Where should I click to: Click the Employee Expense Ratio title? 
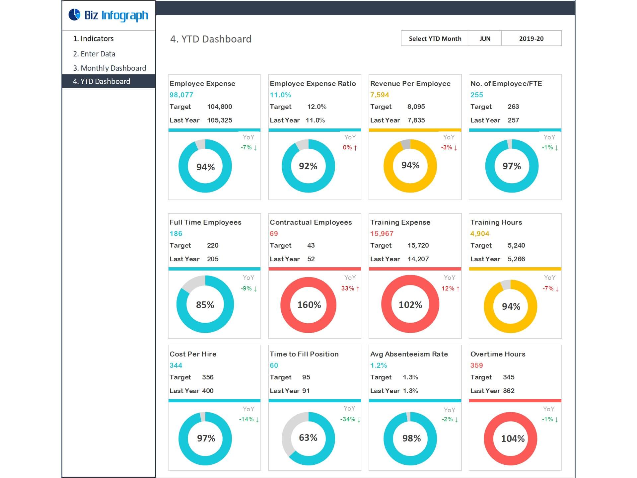pyautogui.click(x=313, y=84)
